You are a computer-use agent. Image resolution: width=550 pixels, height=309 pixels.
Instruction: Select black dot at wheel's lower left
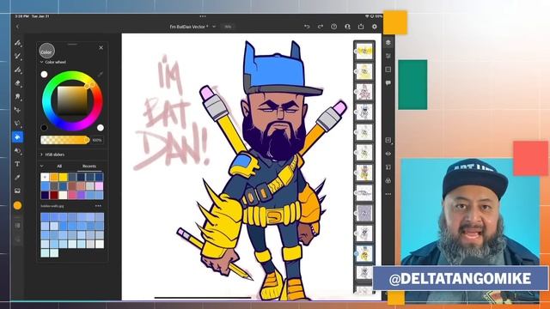tap(44, 128)
